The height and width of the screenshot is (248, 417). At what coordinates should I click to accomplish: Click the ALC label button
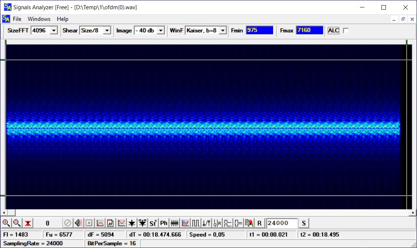click(x=334, y=31)
